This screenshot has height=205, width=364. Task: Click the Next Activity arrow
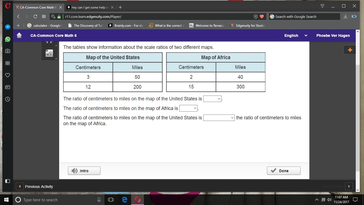349,187
